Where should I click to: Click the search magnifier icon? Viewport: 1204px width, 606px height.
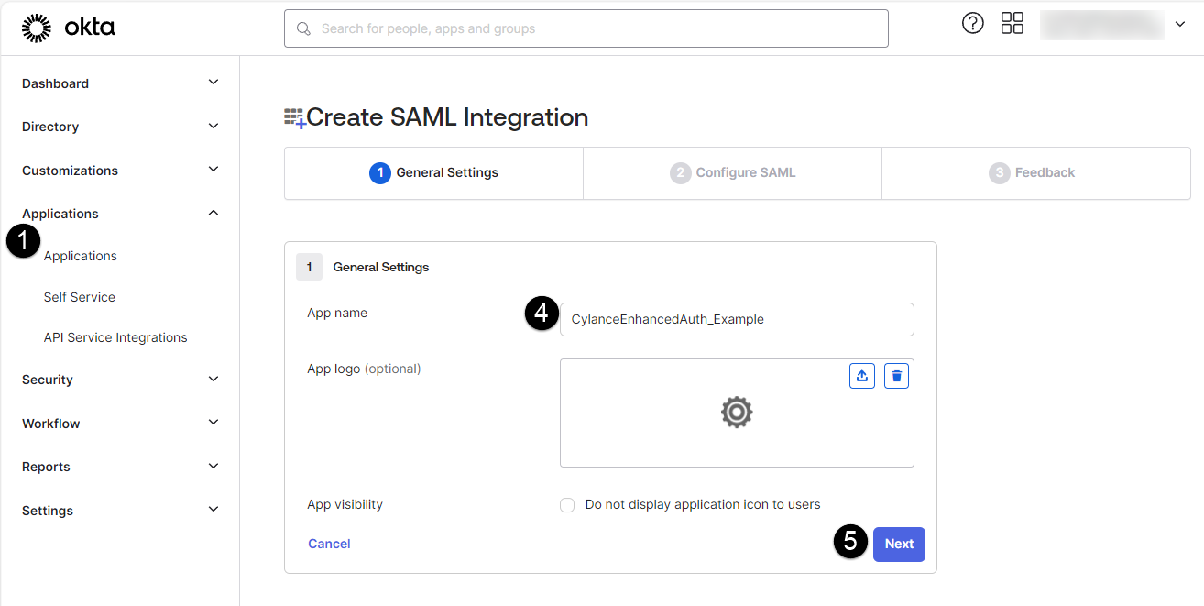pos(303,28)
